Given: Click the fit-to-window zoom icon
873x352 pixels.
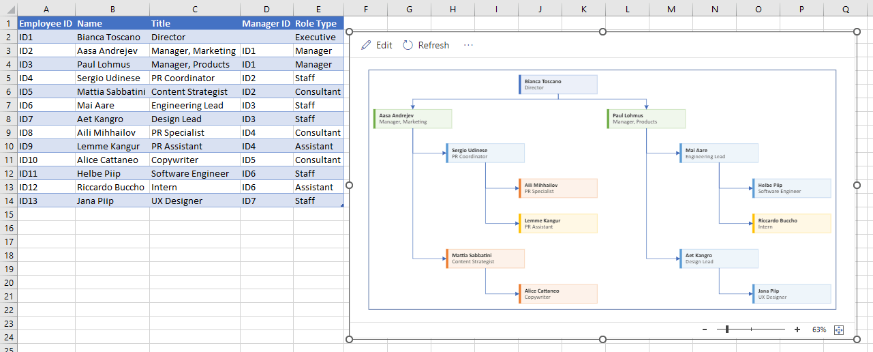Looking at the screenshot, I should (839, 329).
